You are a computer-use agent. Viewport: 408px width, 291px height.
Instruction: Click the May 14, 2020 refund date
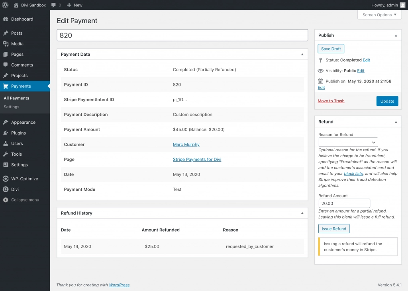click(78, 246)
